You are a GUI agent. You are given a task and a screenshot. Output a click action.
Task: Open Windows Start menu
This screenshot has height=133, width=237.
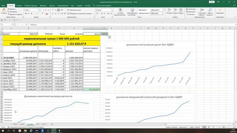point(3,131)
